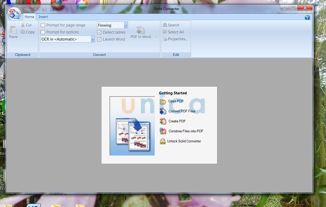Open the Solid Converter application menu orb

pyautogui.click(x=14, y=14)
